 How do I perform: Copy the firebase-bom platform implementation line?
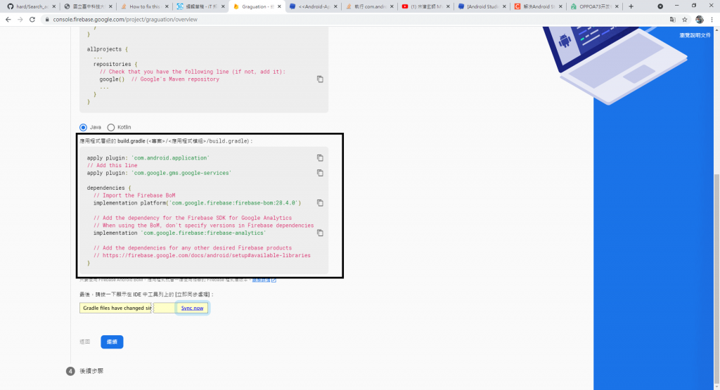[x=320, y=203]
